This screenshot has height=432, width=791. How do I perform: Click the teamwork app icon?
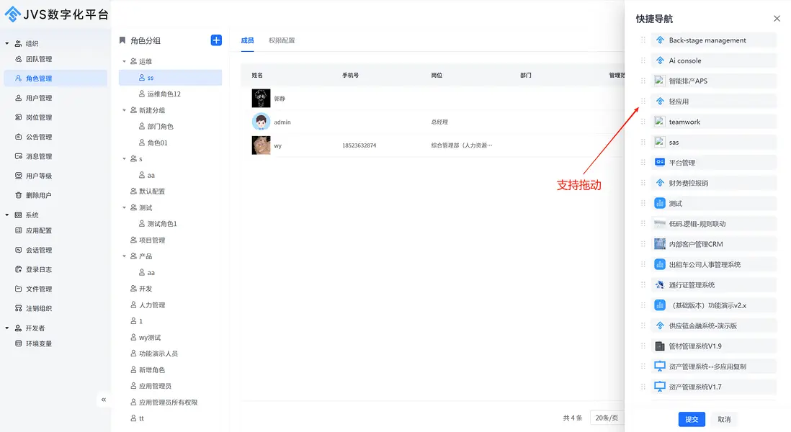[x=660, y=122]
